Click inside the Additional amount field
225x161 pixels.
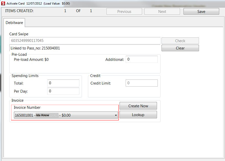pos(141,59)
